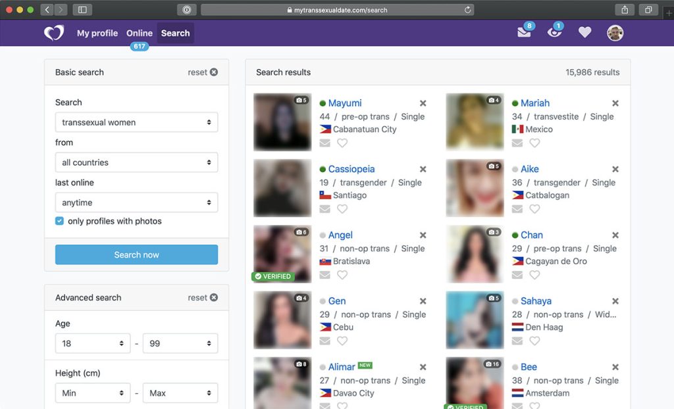The height and width of the screenshot is (409, 674).
Task: Open Min height dropdown
Action: pyautogui.click(x=92, y=393)
